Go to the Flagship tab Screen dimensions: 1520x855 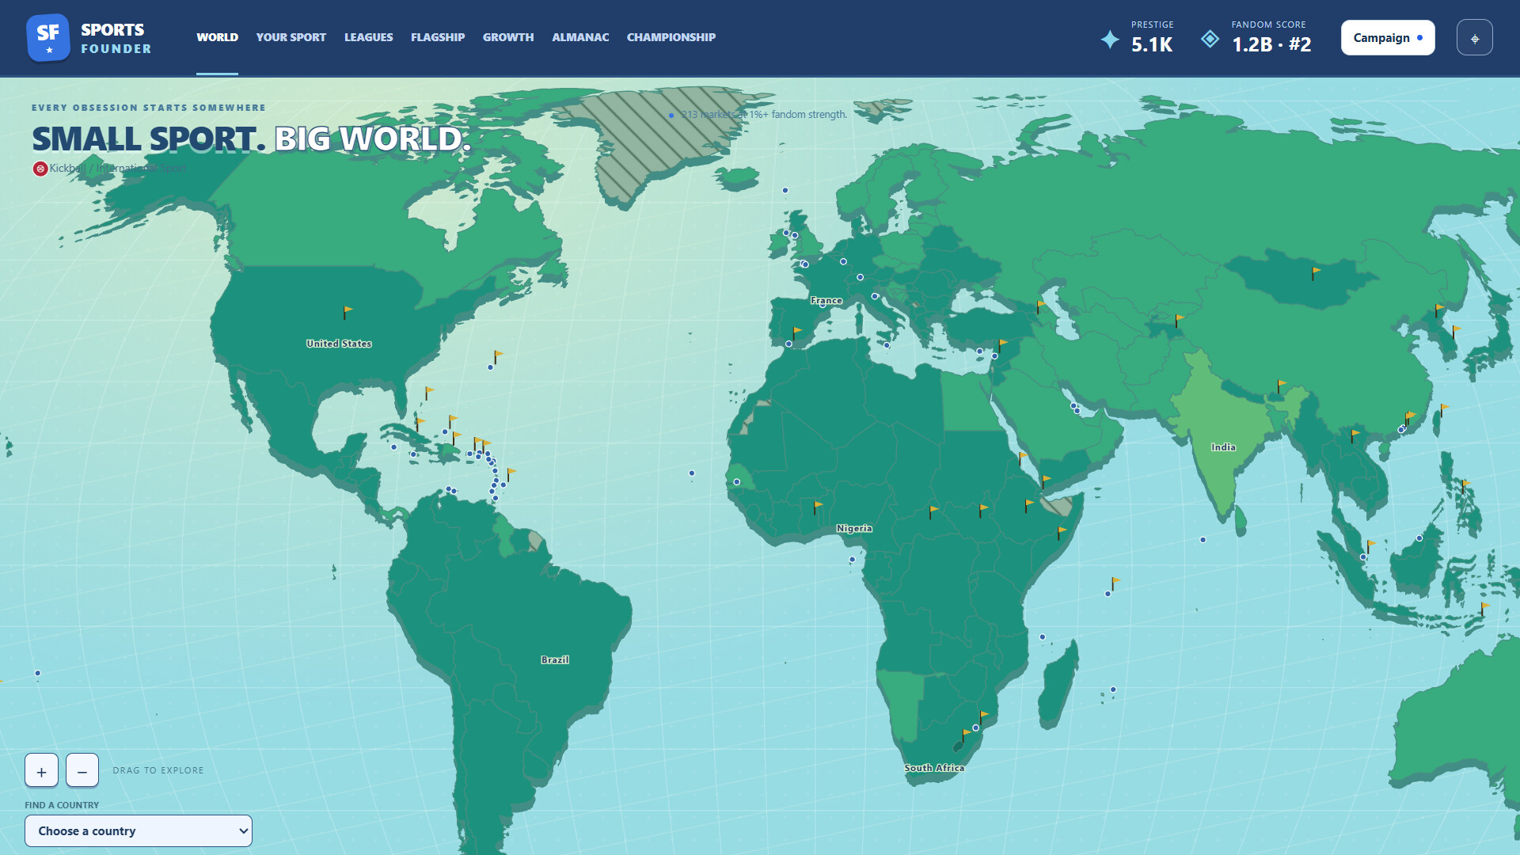point(438,37)
